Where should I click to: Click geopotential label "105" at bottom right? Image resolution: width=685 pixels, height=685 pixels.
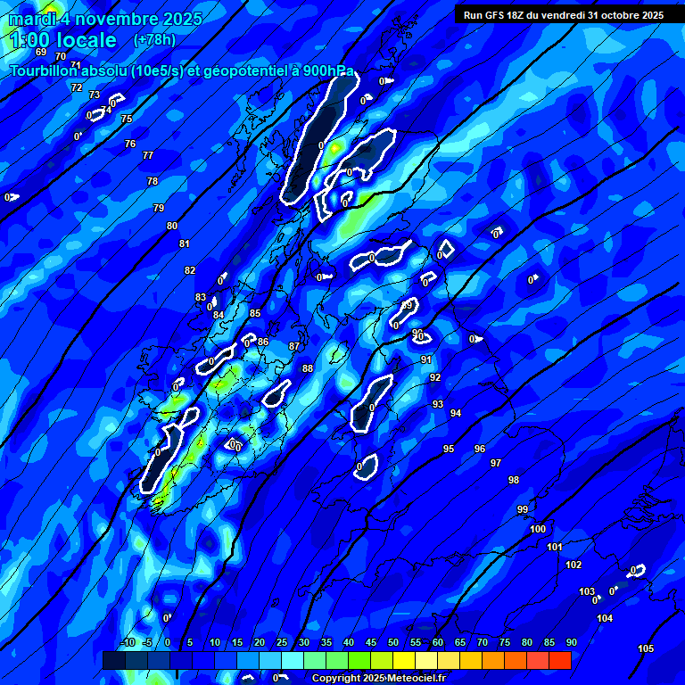pos(646,648)
